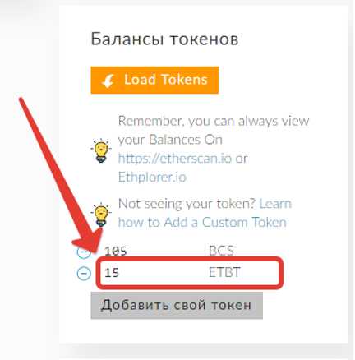Click the Remember, you can always view text

(x=214, y=121)
